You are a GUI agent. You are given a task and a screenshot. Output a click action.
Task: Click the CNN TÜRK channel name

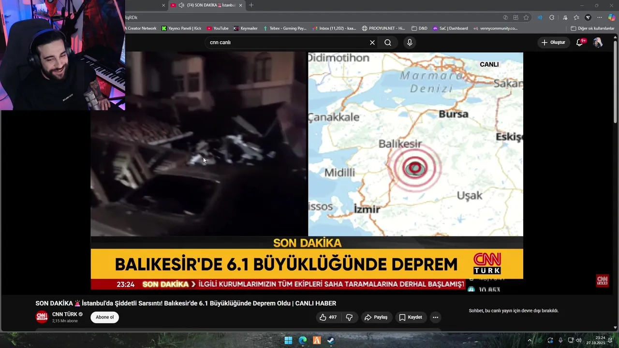[65, 314]
